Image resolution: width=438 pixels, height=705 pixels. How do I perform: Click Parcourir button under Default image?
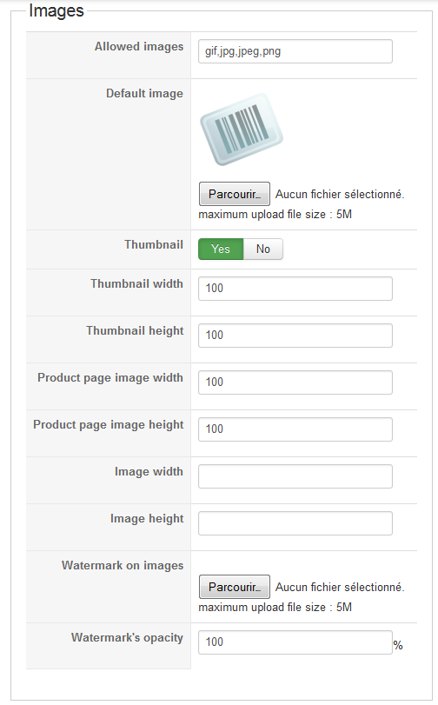[x=235, y=194]
